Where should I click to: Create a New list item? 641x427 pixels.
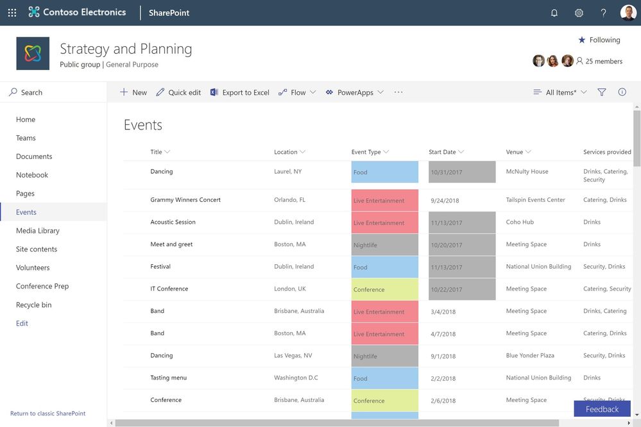(133, 92)
